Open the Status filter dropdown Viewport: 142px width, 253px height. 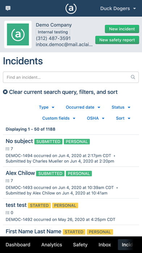pyautogui.click(x=121, y=107)
